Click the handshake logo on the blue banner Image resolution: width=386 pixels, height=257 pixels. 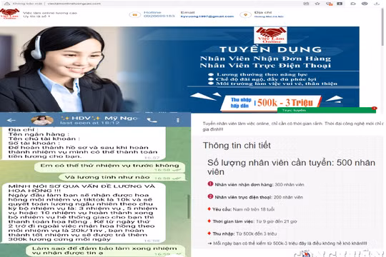coord(270,35)
